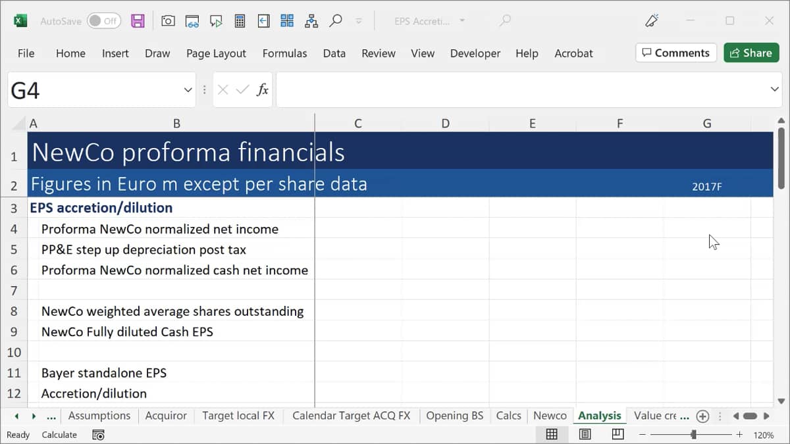Open the Formulas ribbon tab

click(x=284, y=53)
